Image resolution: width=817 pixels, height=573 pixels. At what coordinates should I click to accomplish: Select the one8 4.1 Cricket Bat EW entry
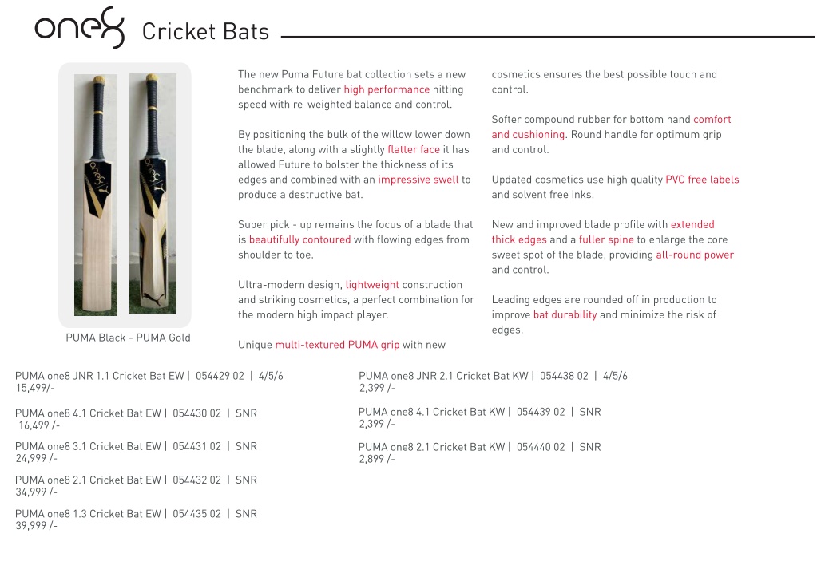pos(136,419)
